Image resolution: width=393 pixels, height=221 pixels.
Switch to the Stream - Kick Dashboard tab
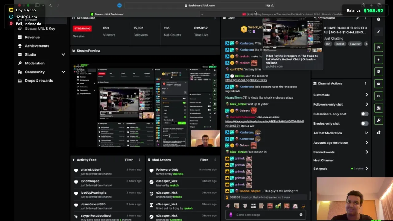tap(107, 14)
